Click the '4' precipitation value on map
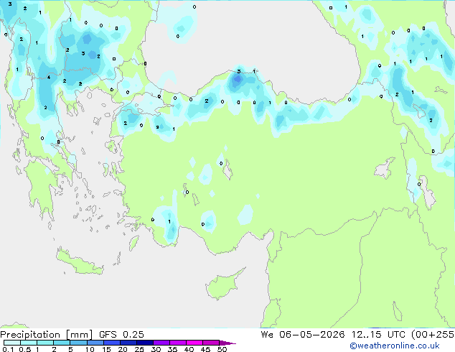 coord(49,78)
